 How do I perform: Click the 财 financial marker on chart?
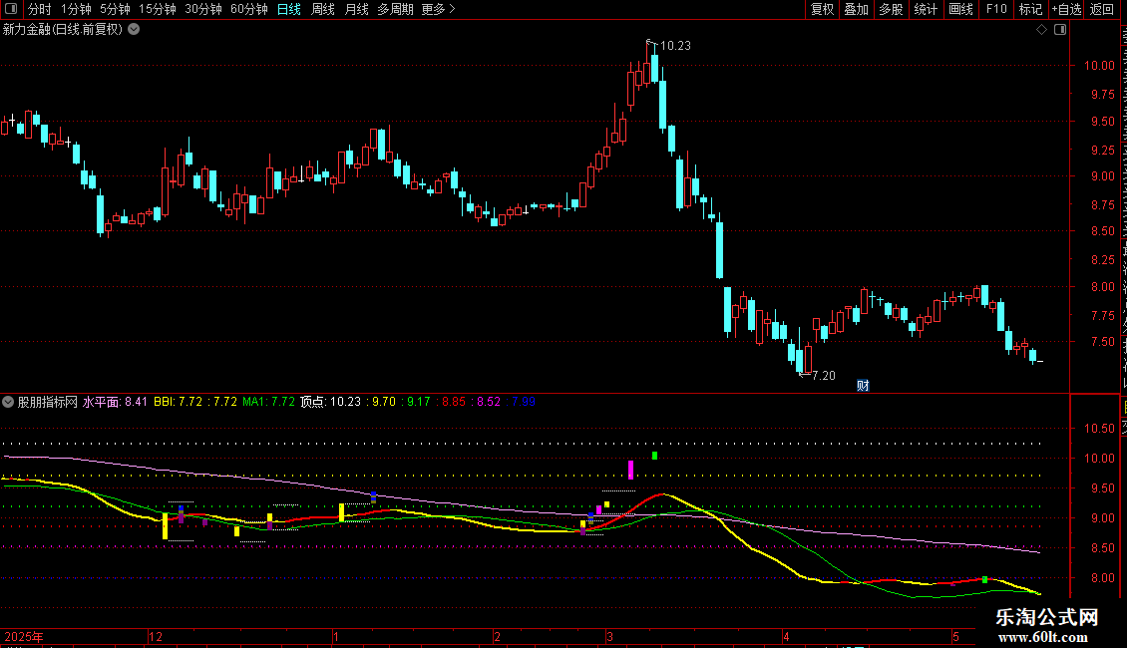[x=864, y=386]
